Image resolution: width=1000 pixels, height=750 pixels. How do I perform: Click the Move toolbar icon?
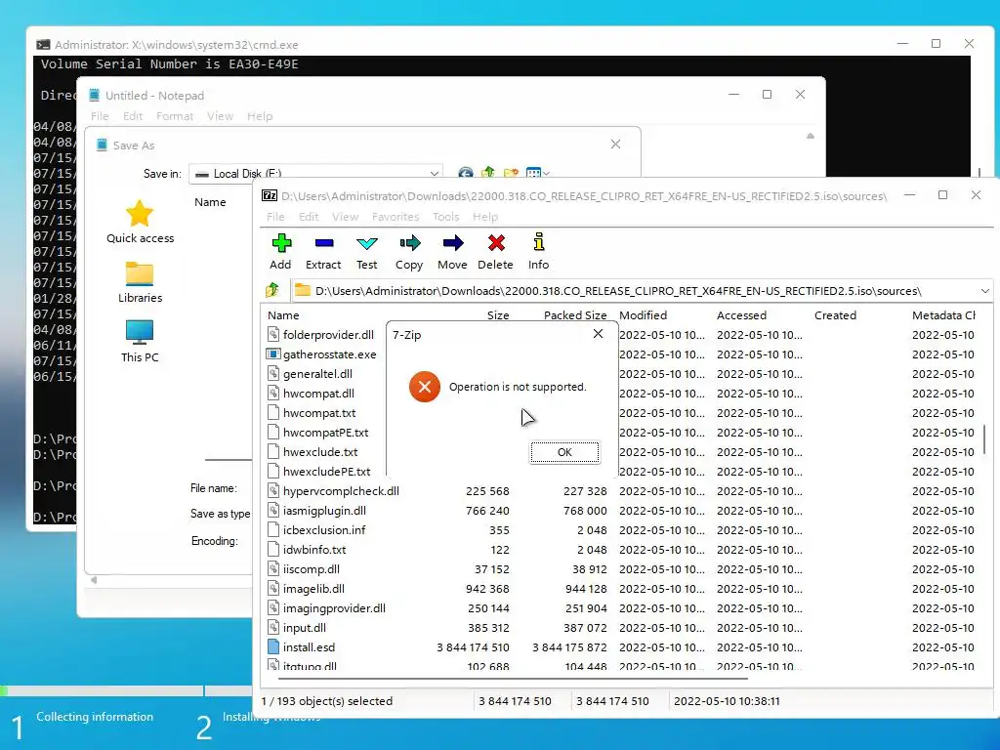pos(453,243)
